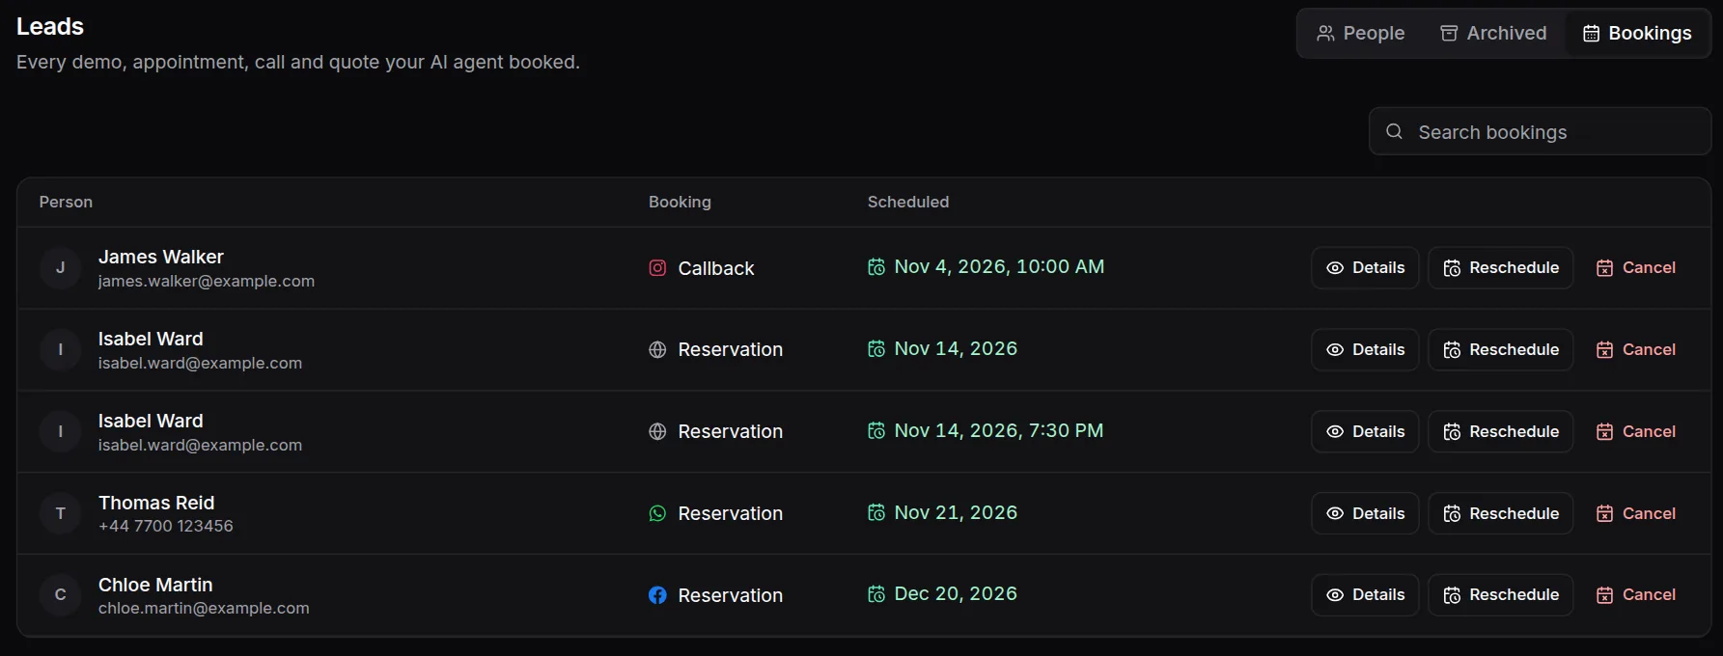Show Details for Thomas Reid's reservation
The height and width of the screenshot is (656, 1723).
coord(1365,513)
